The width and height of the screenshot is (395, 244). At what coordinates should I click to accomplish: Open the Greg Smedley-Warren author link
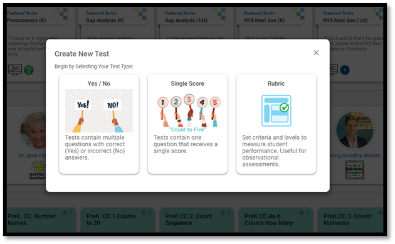pos(355,156)
